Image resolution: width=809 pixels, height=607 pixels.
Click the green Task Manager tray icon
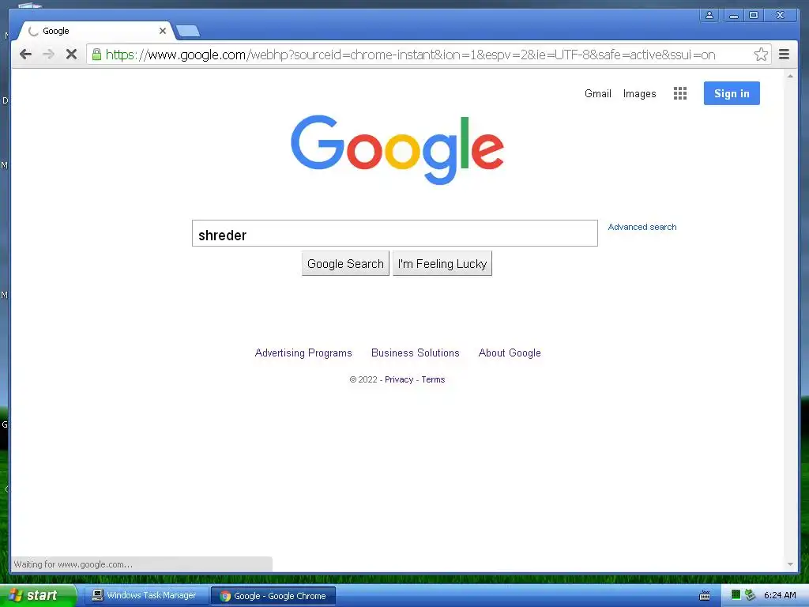(x=736, y=595)
